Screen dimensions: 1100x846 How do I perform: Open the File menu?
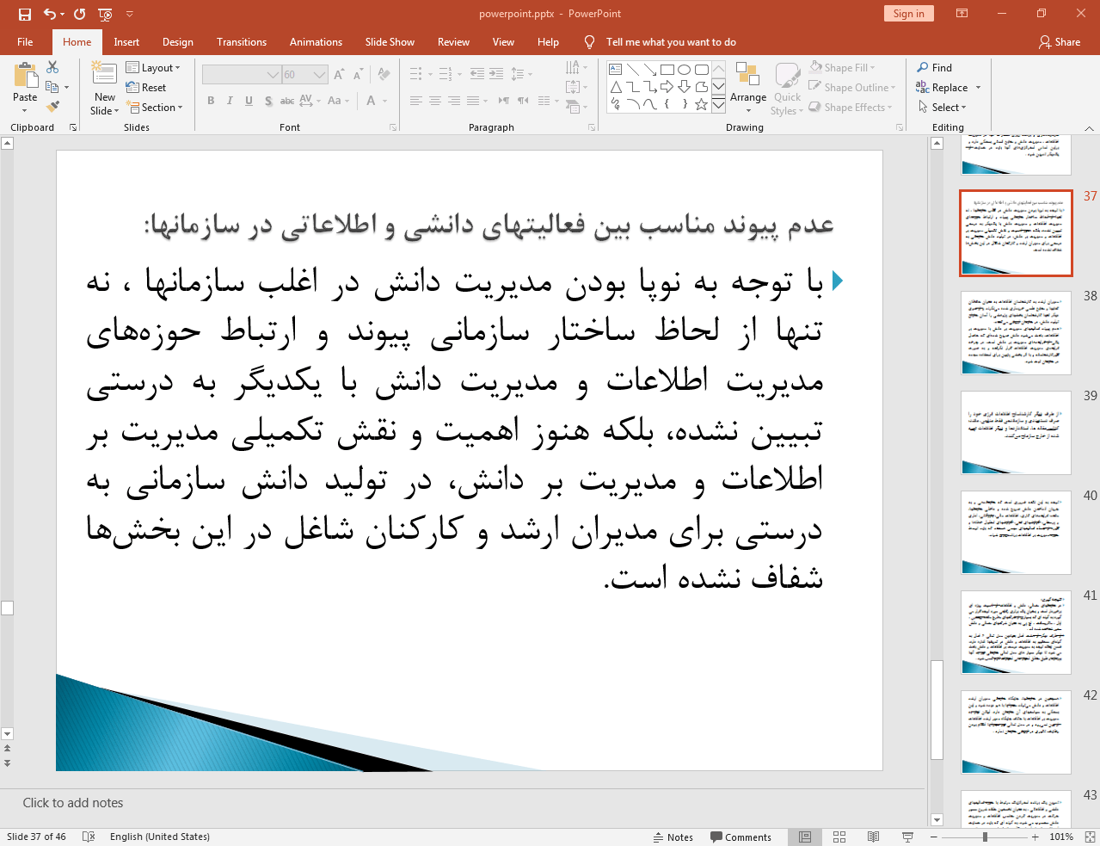[x=25, y=41]
